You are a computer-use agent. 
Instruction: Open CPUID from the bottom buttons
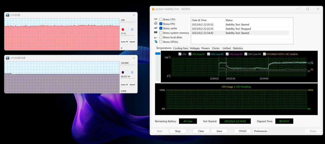pyautogui.click(x=242, y=131)
